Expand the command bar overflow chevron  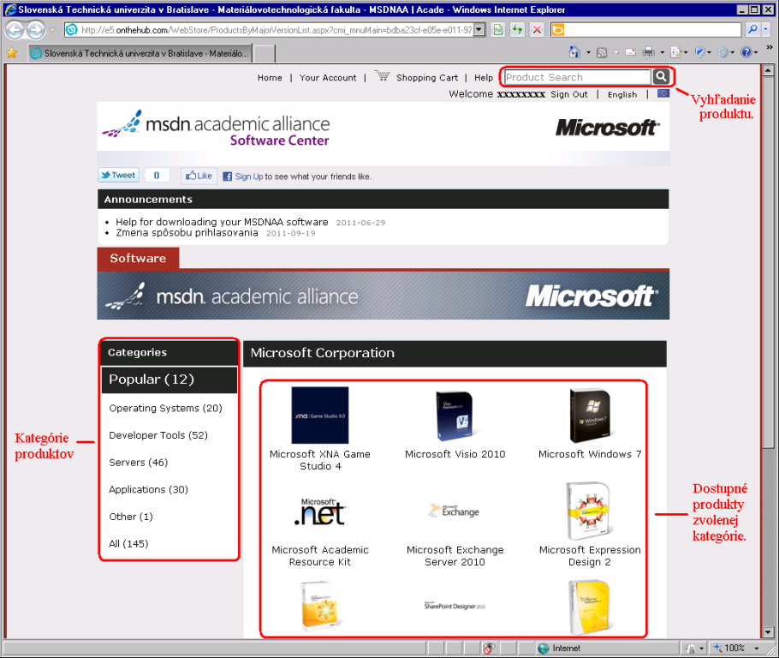click(x=770, y=47)
